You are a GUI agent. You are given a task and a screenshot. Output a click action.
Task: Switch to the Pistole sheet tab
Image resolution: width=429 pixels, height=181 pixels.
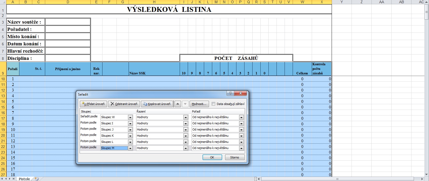point(24,179)
